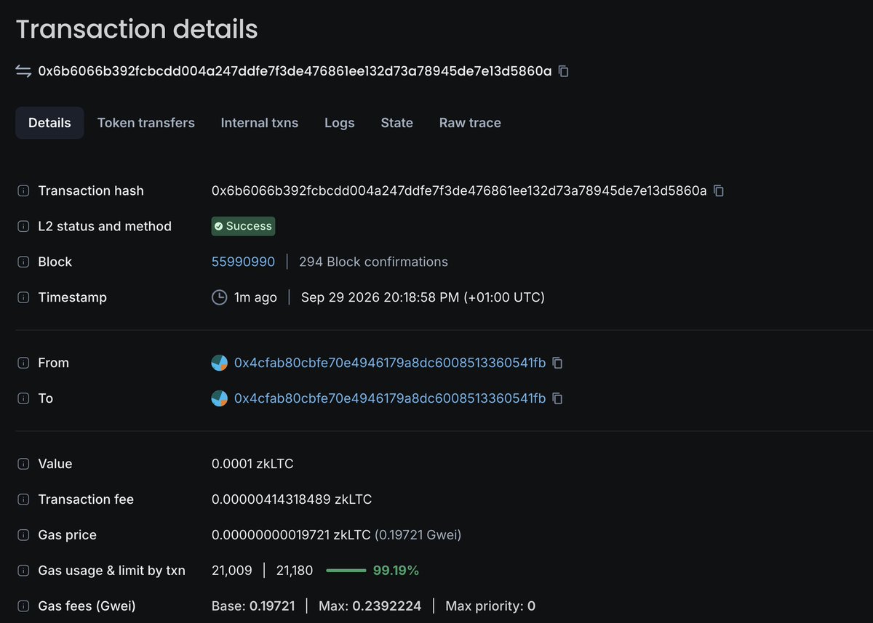
Task: Click the 99.19% gas usage percentage
Action: [x=396, y=571]
